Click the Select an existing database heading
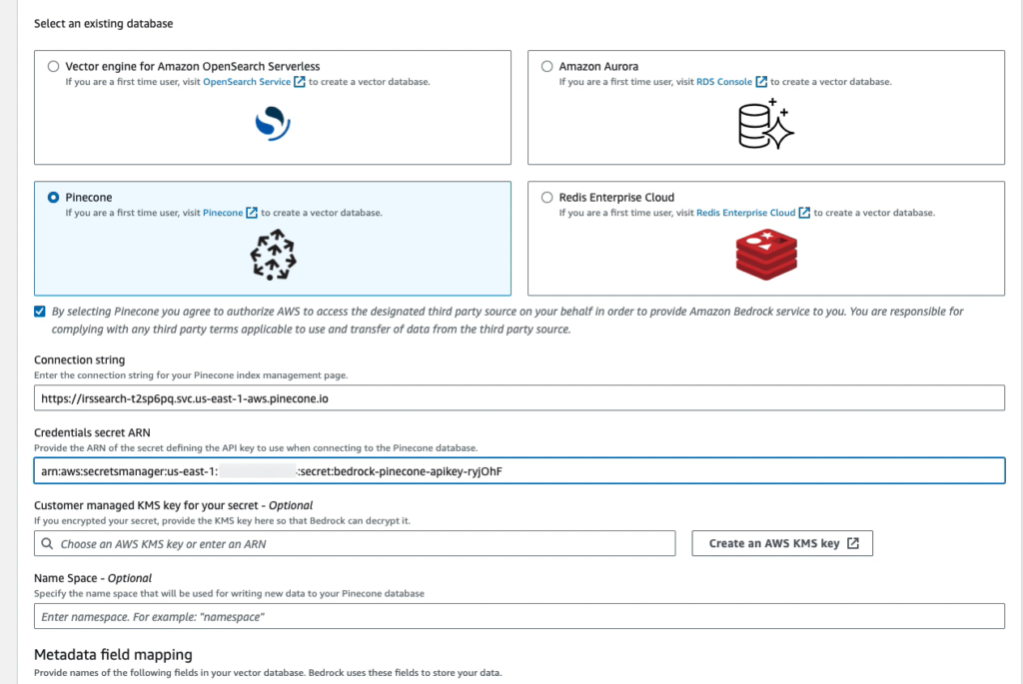 [104, 24]
